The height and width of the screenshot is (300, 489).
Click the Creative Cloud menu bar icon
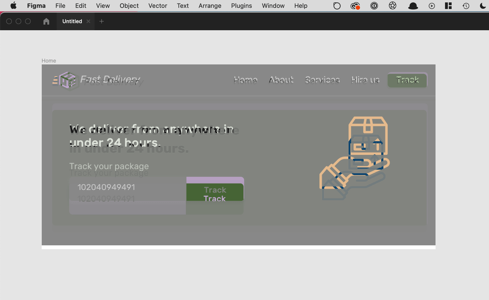coord(355,6)
